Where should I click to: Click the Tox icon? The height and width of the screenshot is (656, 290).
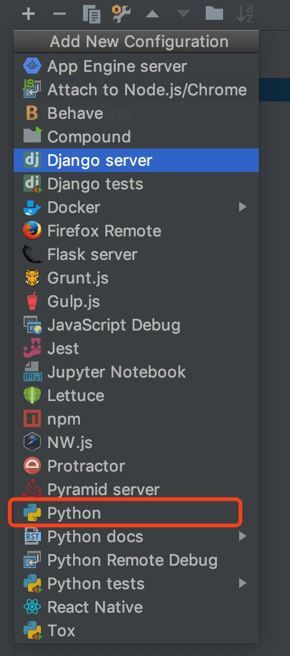[32, 631]
